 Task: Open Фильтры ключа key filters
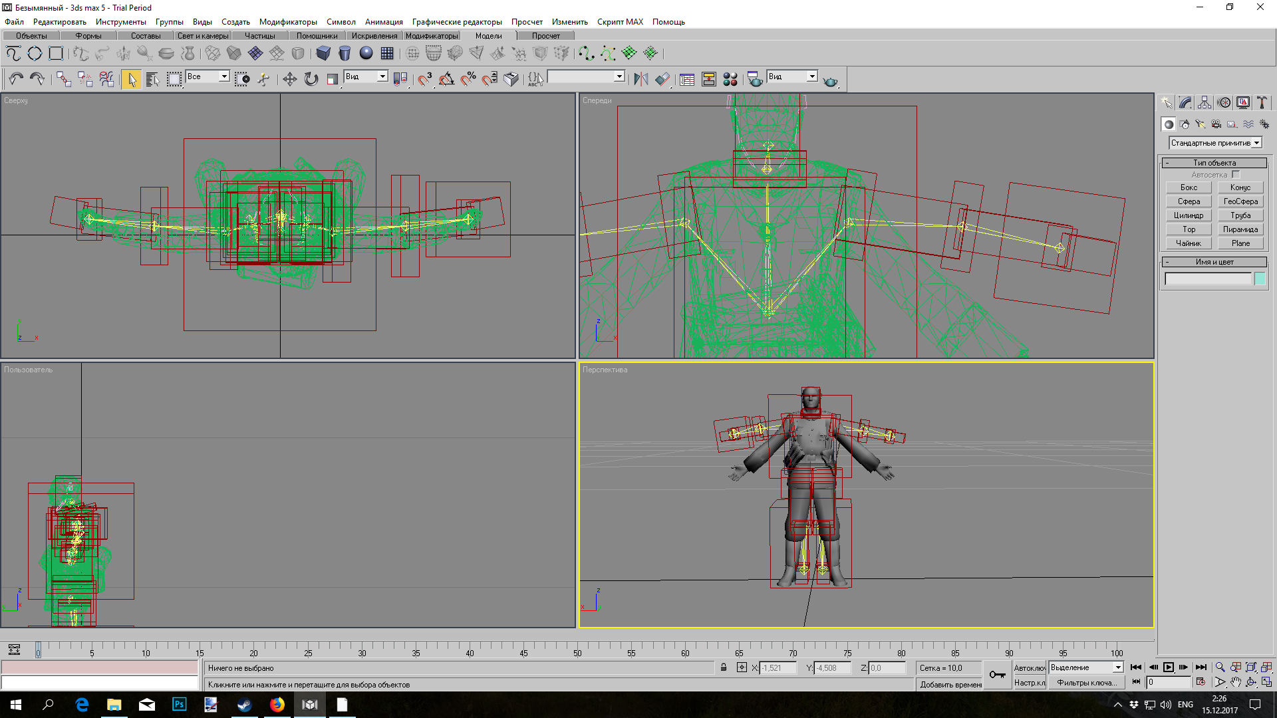(1086, 683)
